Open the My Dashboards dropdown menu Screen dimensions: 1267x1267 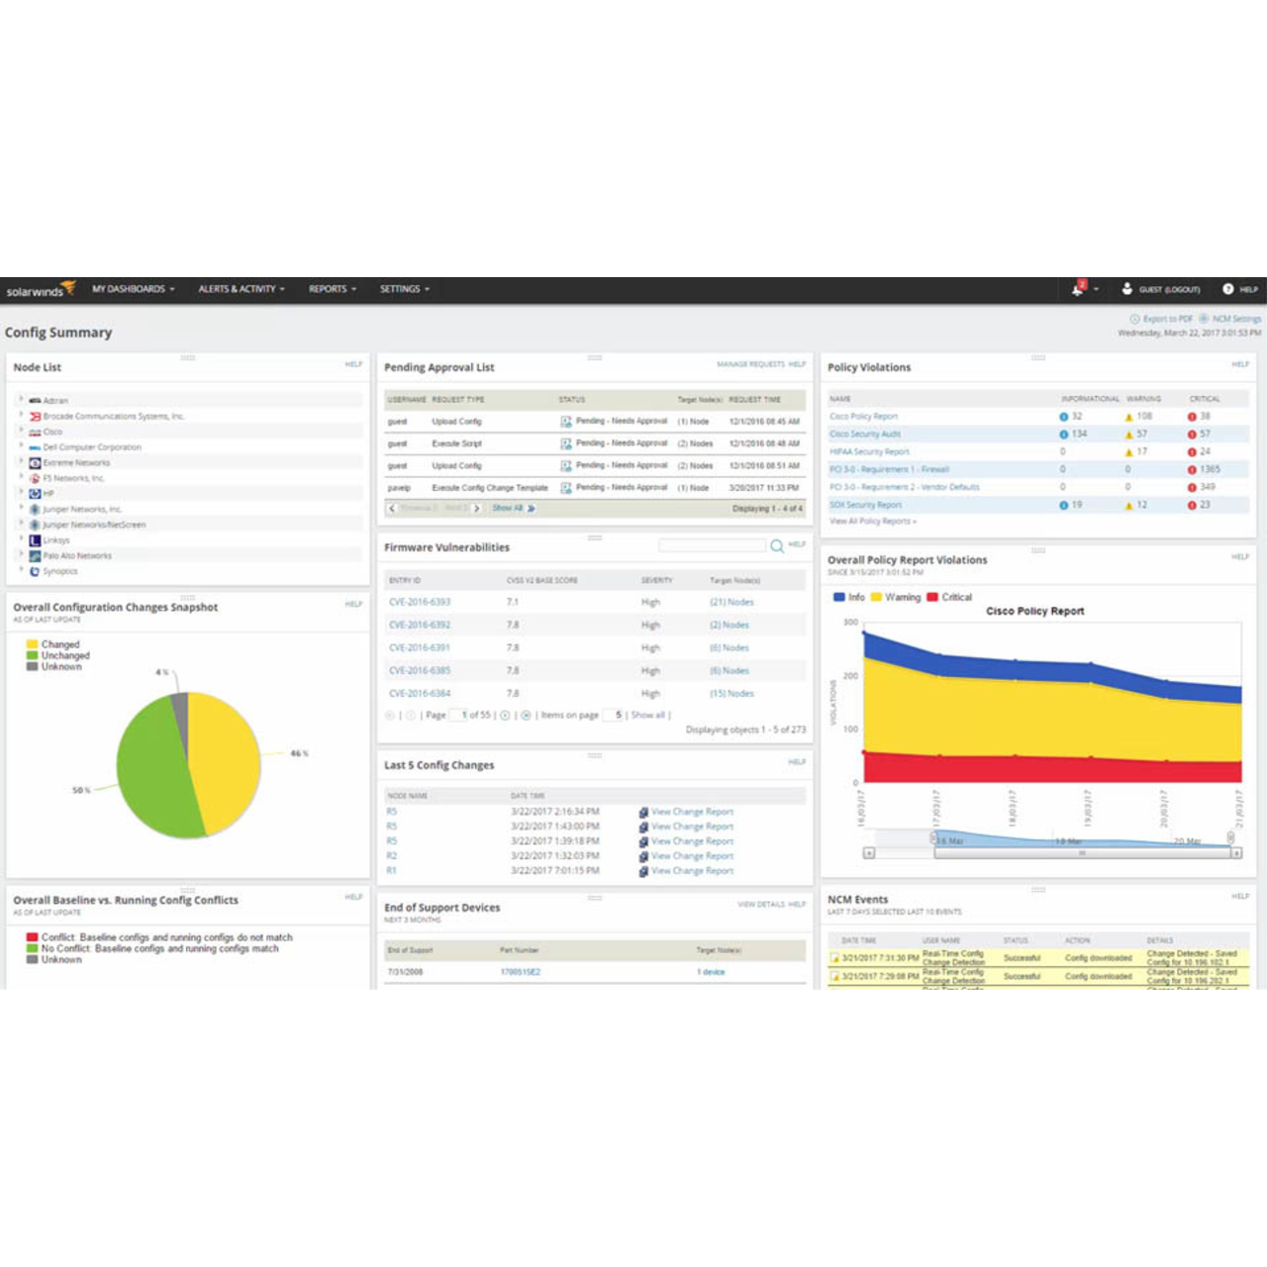click(x=134, y=289)
